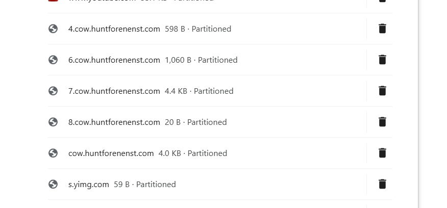The height and width of the screenshot is (208, 447).
Task: Click the "59 B · Partitioned" size label
Action: pos(145,185)
